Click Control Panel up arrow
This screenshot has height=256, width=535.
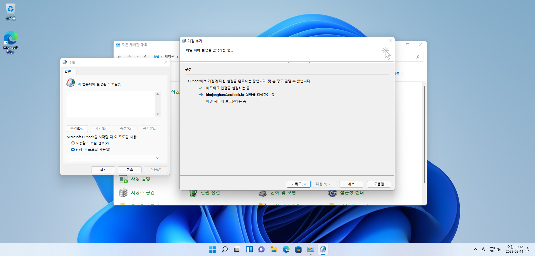pyautogui.click(x=146, y=56)
